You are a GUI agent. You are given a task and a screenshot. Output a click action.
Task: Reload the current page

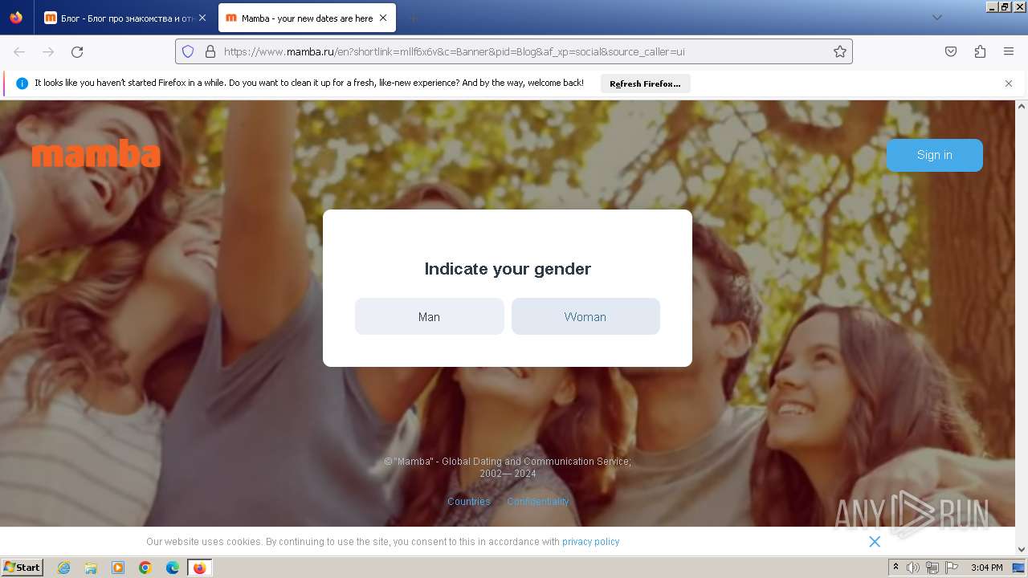point(77,51)
